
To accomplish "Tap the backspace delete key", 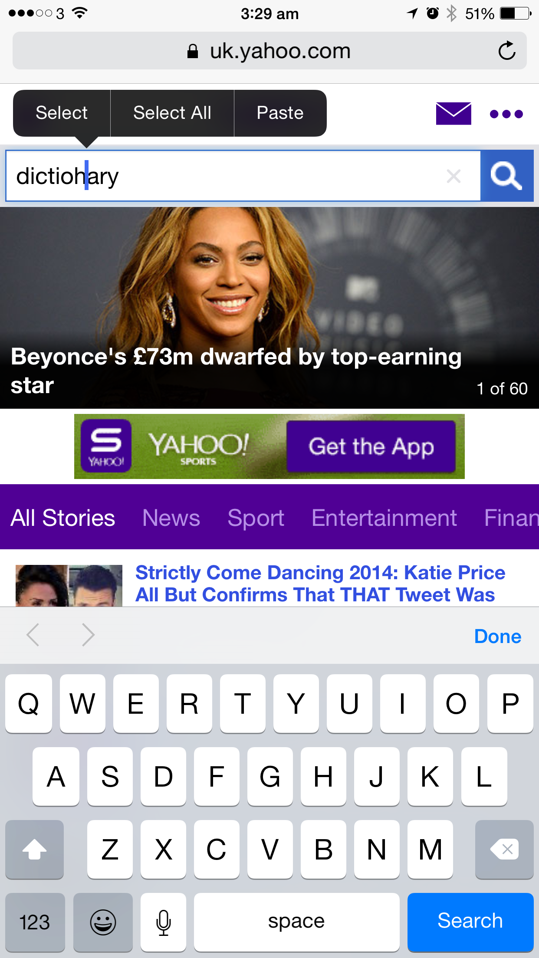I will click(504, 850).
